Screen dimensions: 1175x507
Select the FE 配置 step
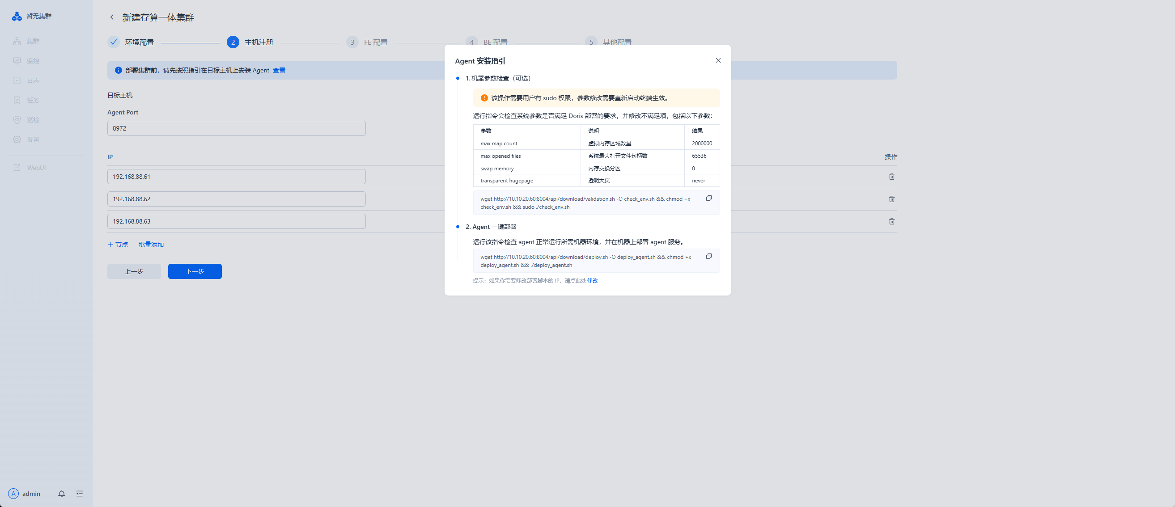(x=367, y=42)
